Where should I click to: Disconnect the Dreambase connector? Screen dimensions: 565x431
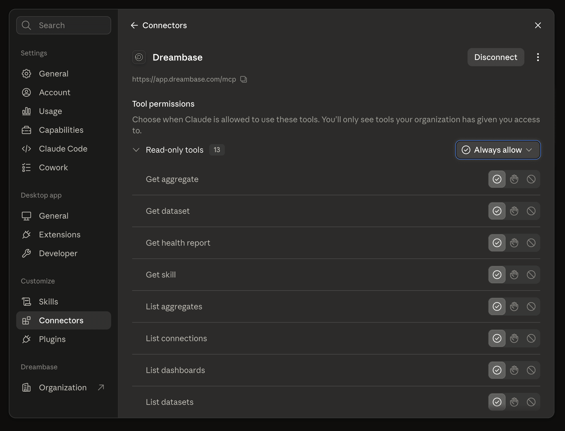496,57
